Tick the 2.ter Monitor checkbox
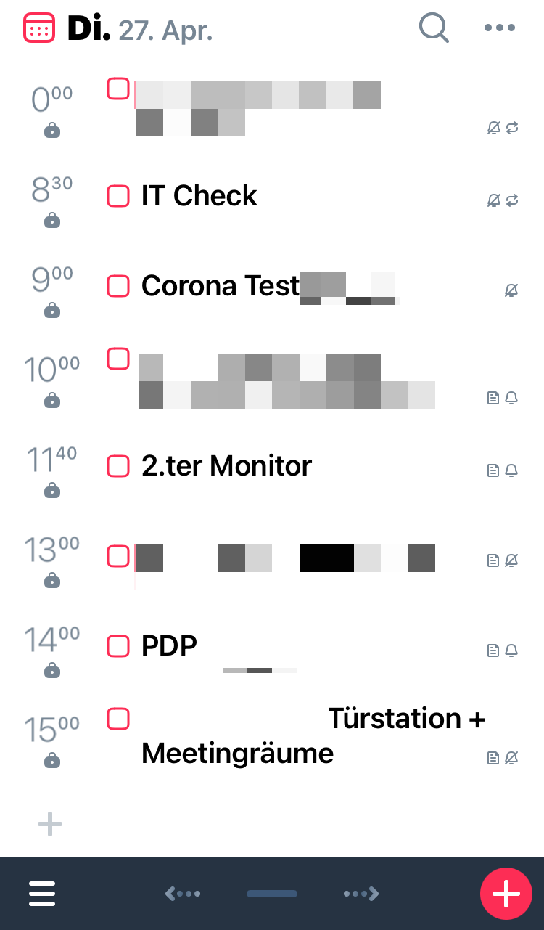 118,465
